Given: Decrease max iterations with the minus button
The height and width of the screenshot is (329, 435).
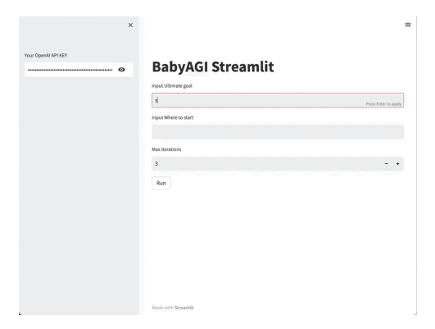Looking at the screenshot, I should [386, 163].
